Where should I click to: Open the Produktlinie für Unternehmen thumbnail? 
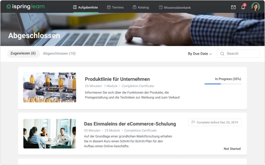coord(50,87)
